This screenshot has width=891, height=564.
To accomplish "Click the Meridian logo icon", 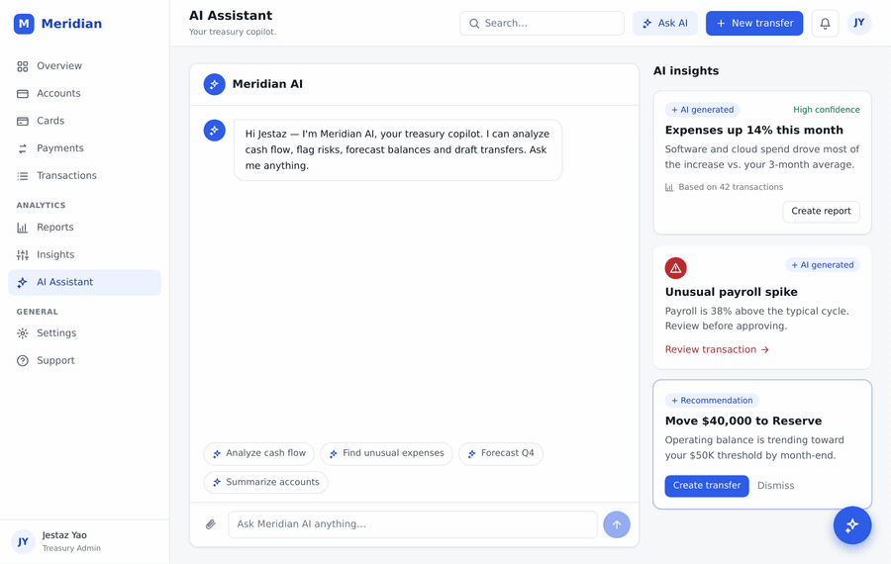I will tap(24, 24).
